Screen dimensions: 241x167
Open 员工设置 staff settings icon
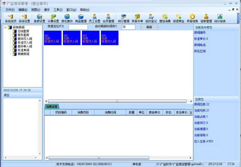tap(95, 19)
